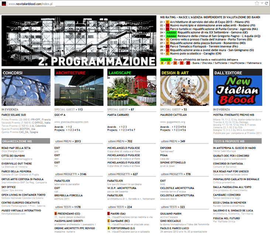Viewport: 270px width, 238px height.
Task: Open award 6 under Maurizio Cattelan
Action: (x=185, y=127)
